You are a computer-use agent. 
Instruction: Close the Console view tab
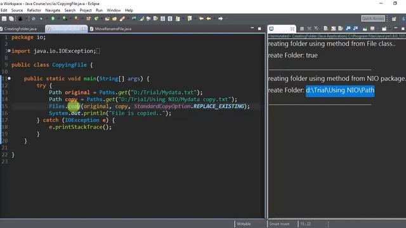292,28
